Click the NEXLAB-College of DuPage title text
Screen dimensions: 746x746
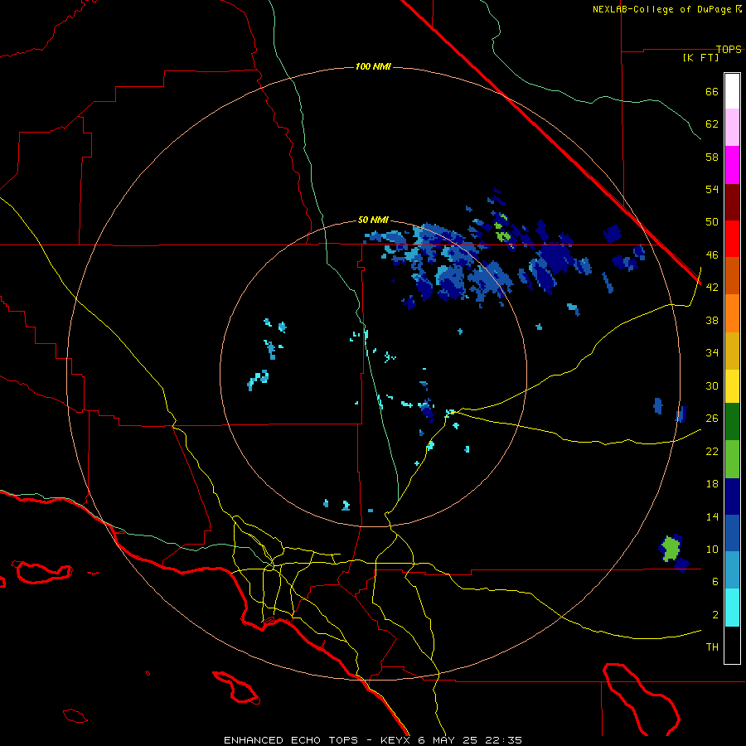(662, 9)
